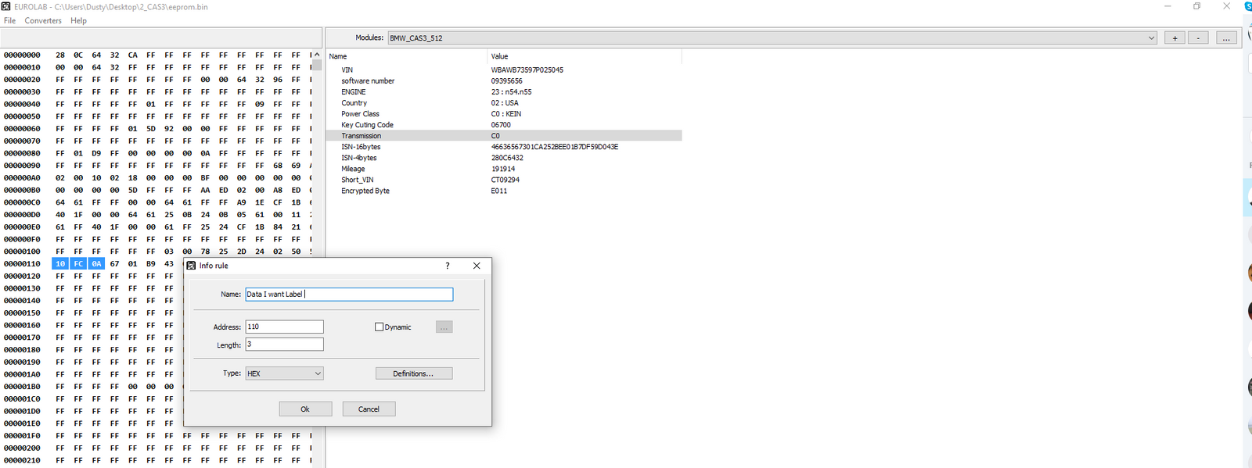Click the ellipsis button next to Dynamic

pyautogui.click(x=444, y=327)
